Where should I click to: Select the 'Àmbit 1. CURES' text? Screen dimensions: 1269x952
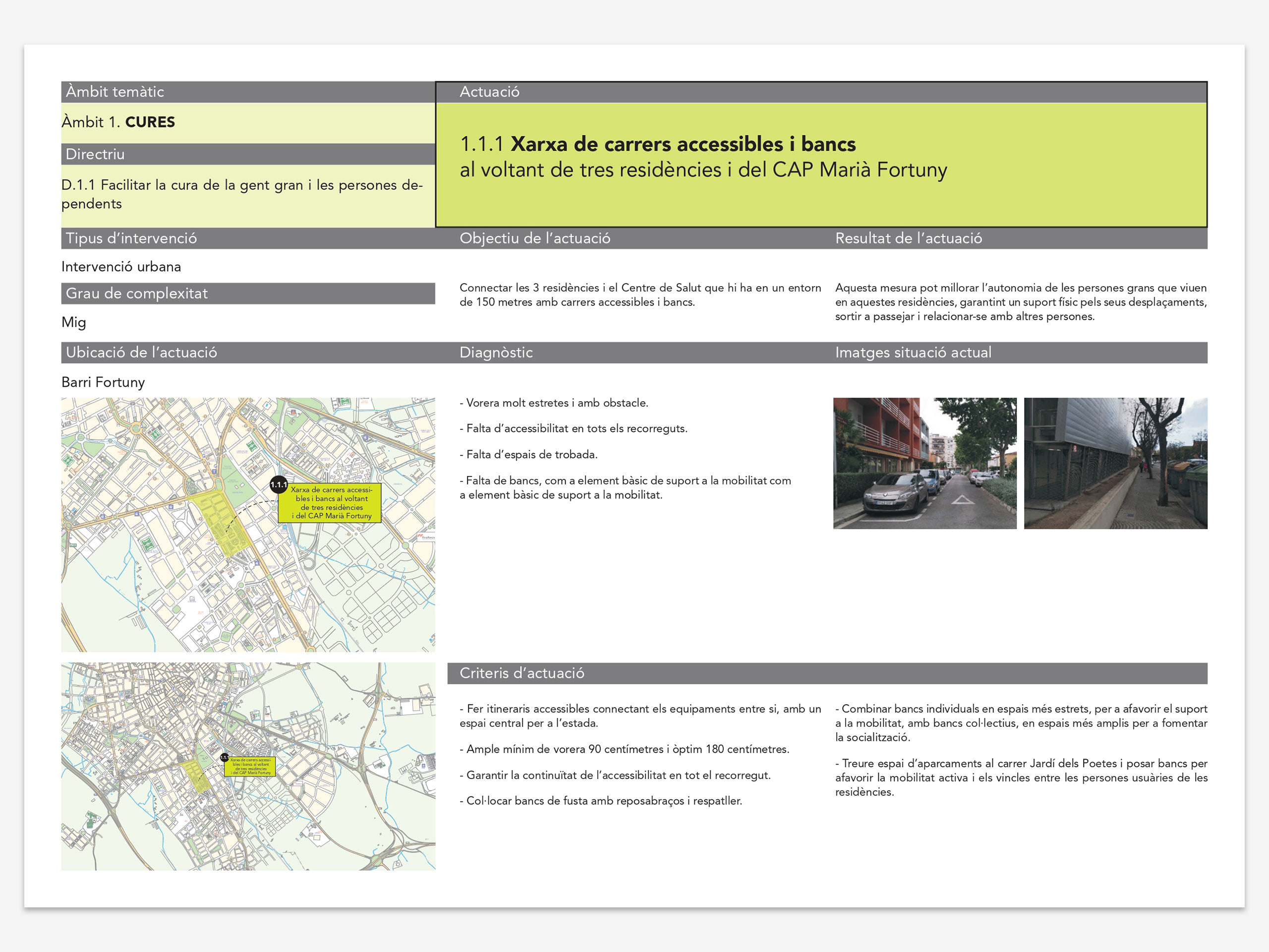118,122
